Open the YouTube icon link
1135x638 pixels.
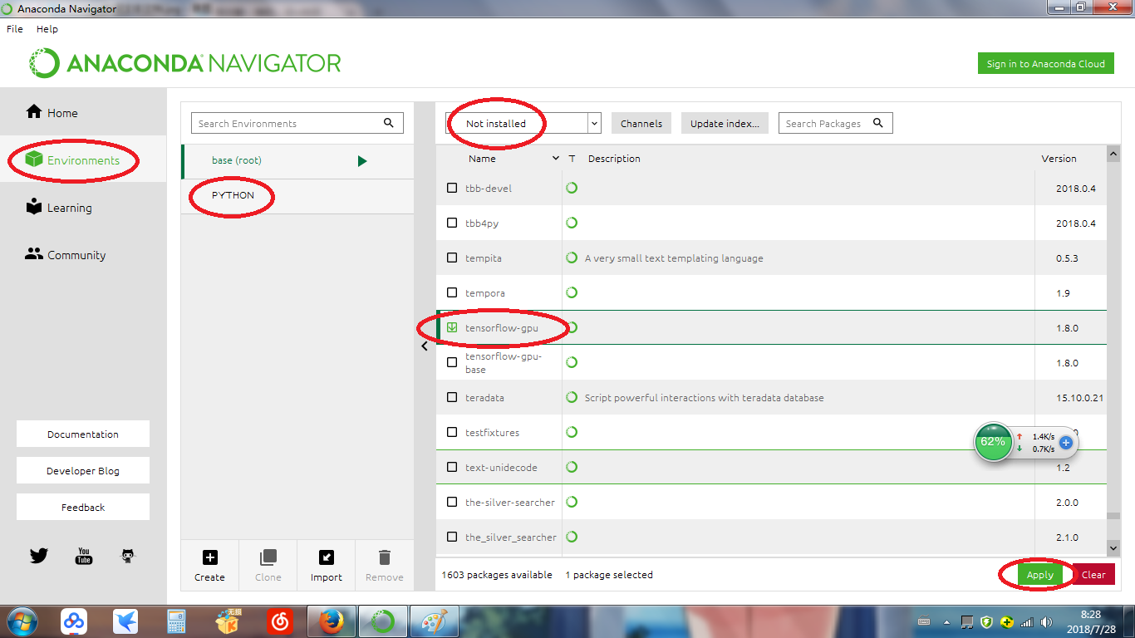click(84, 556)
